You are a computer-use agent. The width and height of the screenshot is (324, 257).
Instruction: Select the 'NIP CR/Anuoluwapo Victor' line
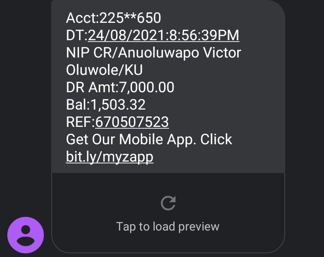coord(153,52)
